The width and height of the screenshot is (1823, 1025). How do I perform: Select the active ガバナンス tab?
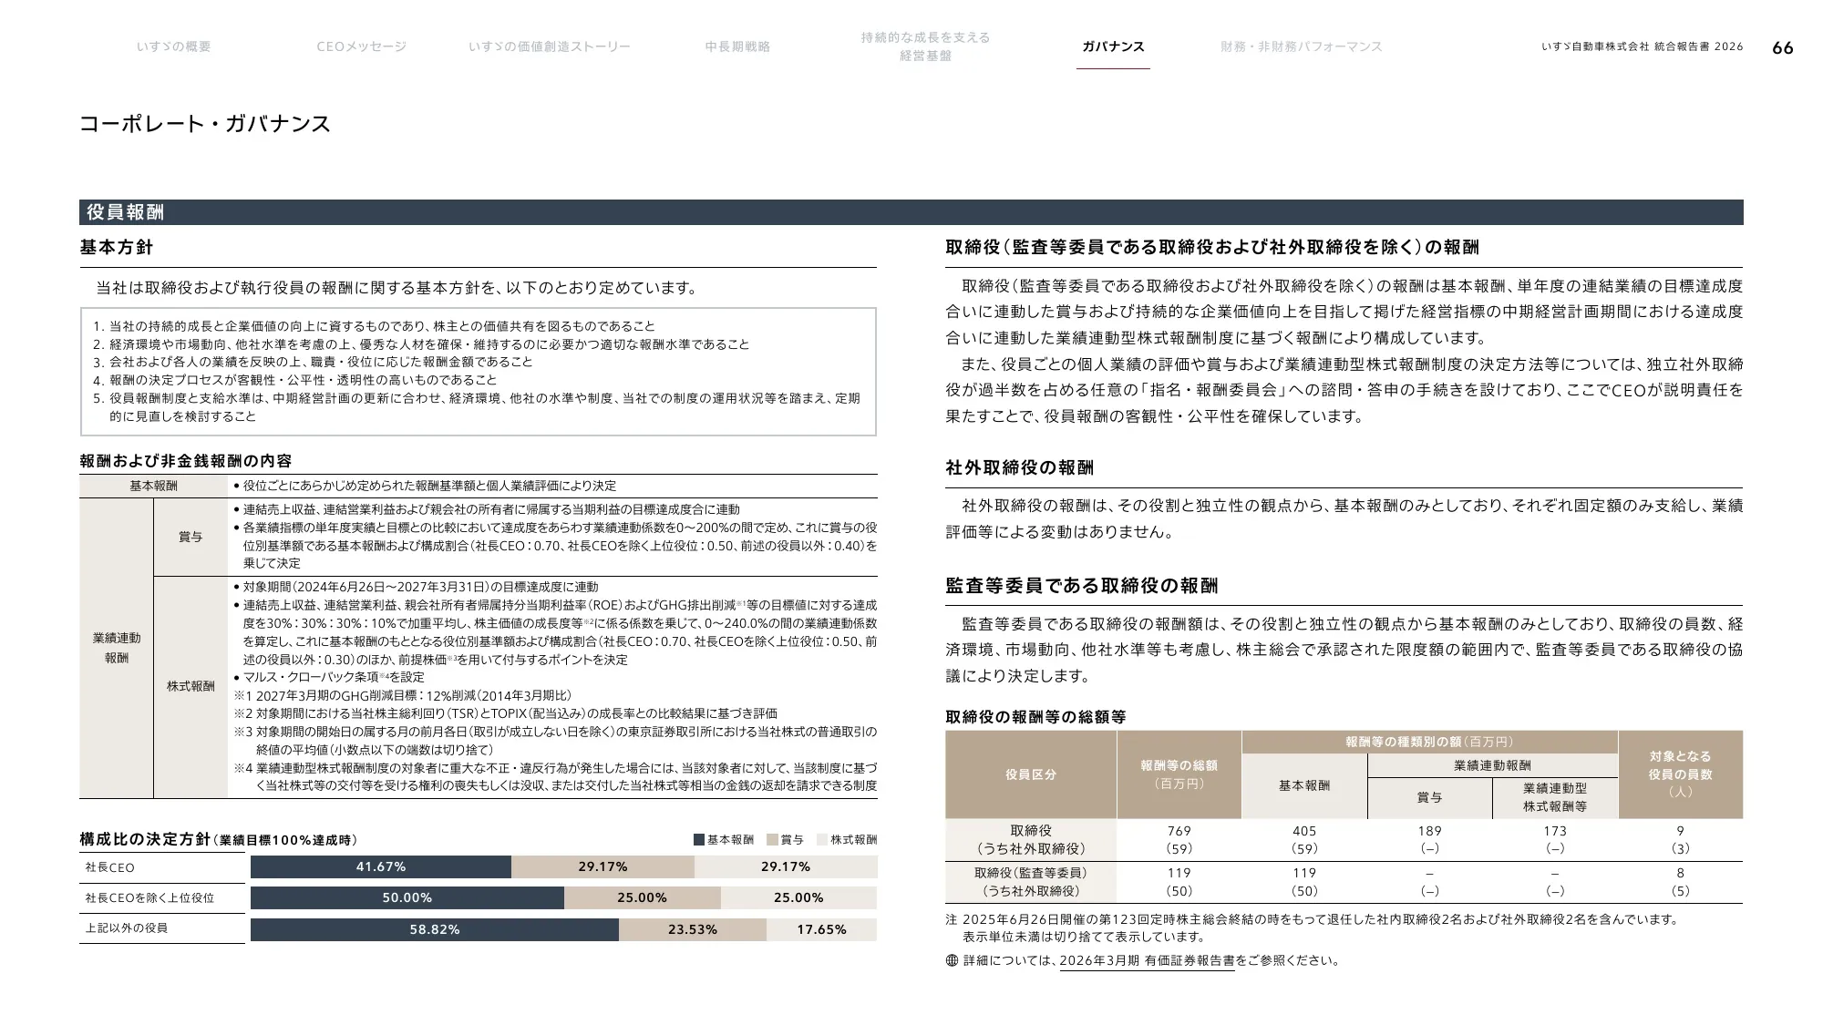pos(1113,46)
